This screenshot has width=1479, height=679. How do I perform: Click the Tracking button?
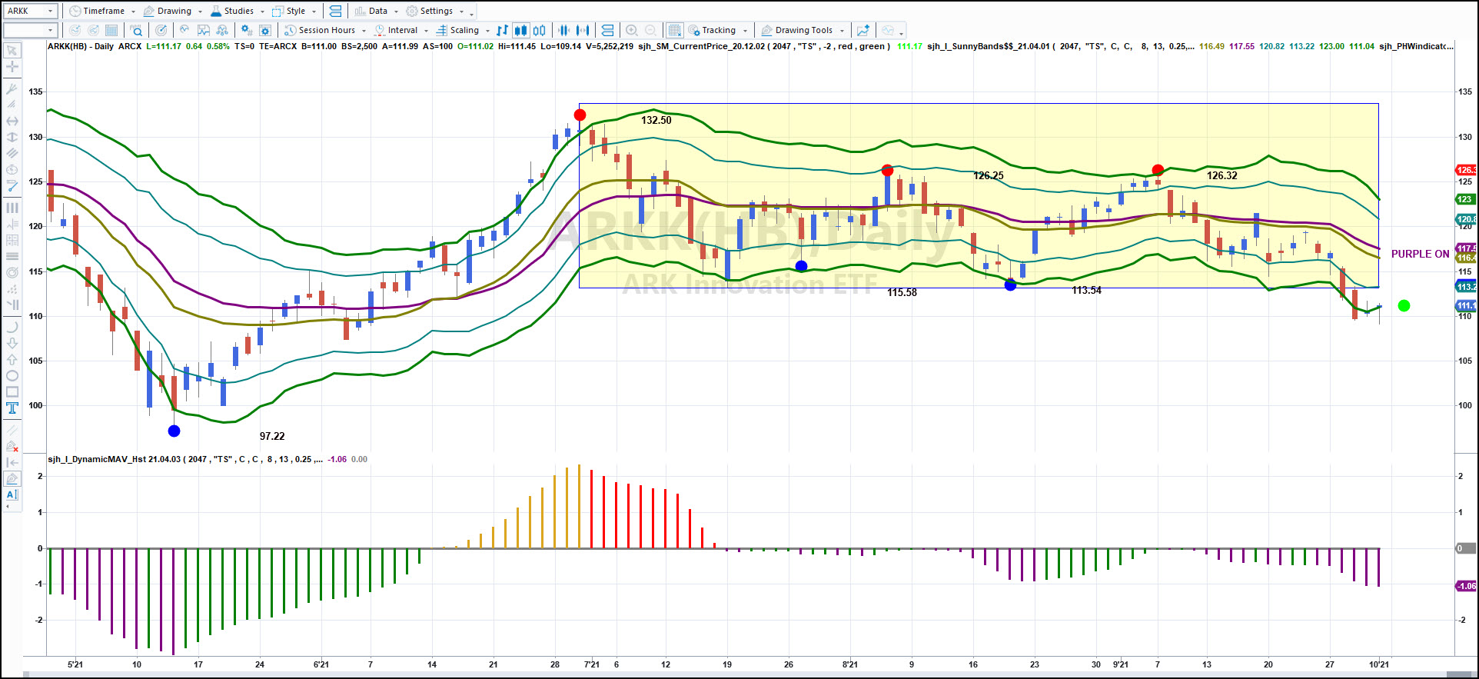712,30
